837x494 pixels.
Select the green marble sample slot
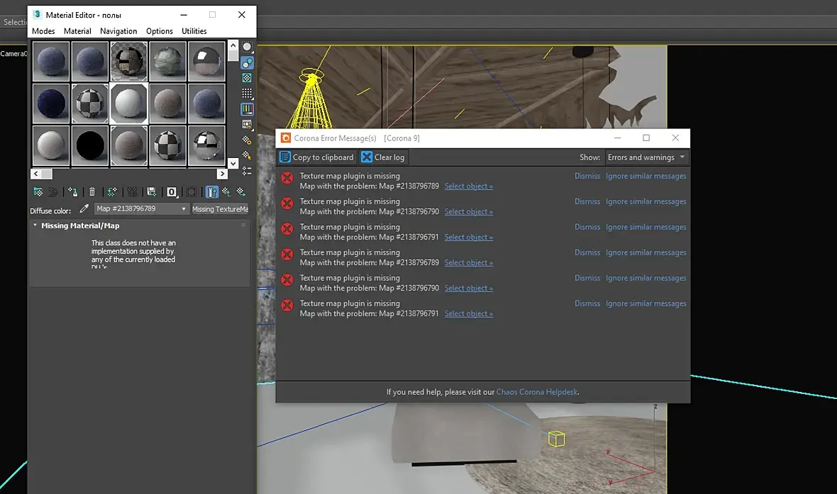pos(167,62)
